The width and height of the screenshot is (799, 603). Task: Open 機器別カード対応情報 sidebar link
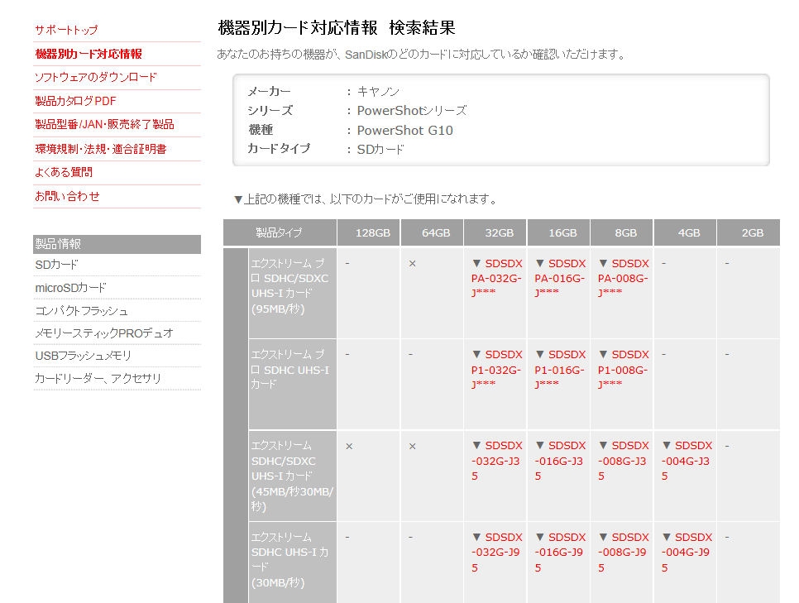point(89,54)
